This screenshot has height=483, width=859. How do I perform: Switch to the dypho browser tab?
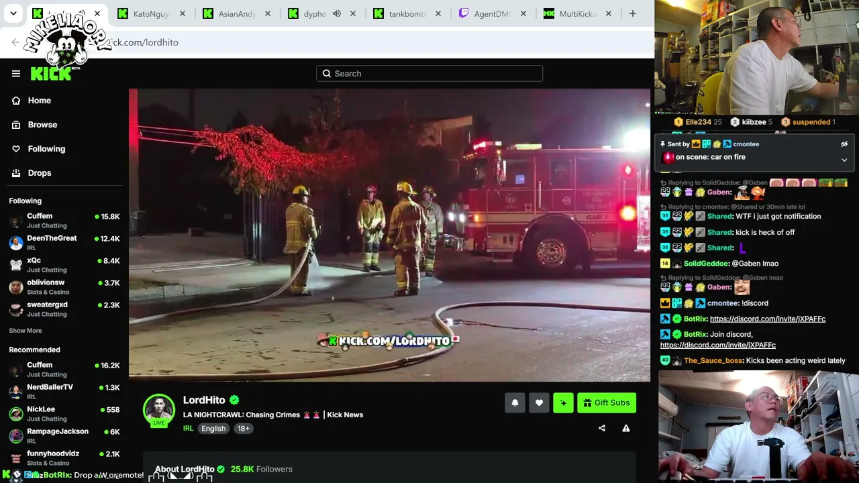[315, 13]
